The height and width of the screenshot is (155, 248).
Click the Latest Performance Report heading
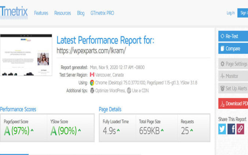click(105, 40)
